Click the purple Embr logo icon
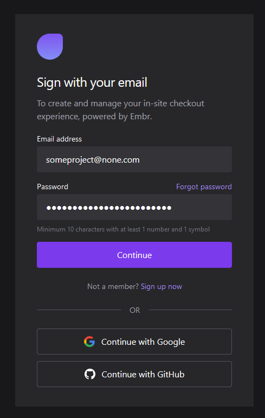This screenshot has width=265, height=418. pyautogui.click(x=50, y=47)
